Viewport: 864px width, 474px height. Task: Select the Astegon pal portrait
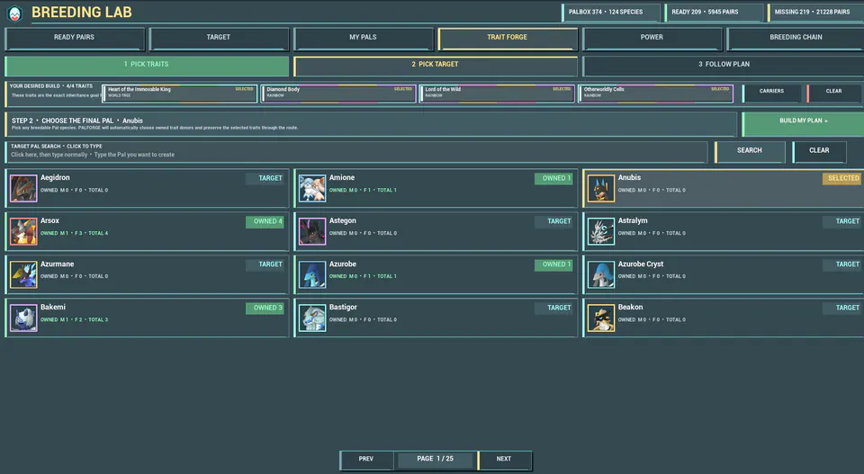[312, 231]
